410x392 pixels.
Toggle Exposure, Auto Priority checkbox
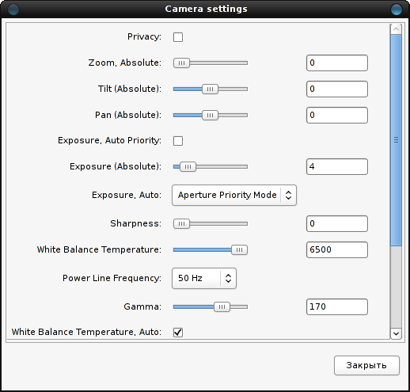(178, 141)
